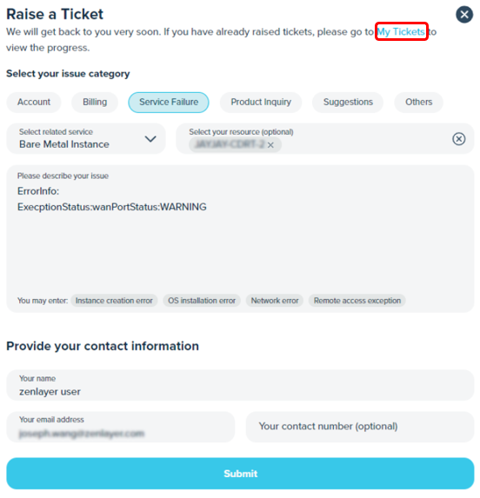Insert Instance creation error suggestion

(x=114, y=301)
